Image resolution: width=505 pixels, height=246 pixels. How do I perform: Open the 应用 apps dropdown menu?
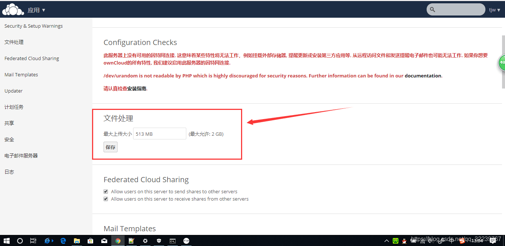click(36, 10)
